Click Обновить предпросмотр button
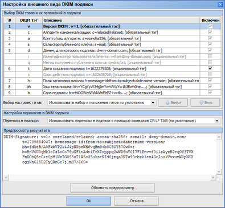This screenshot has height=208, width=225. 112,188
